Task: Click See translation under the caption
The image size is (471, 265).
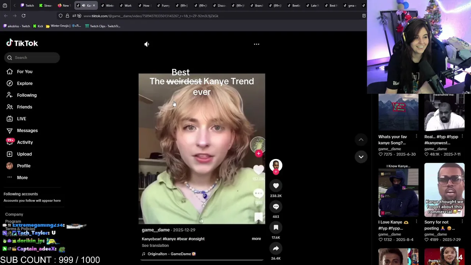Action: (155, 245)
